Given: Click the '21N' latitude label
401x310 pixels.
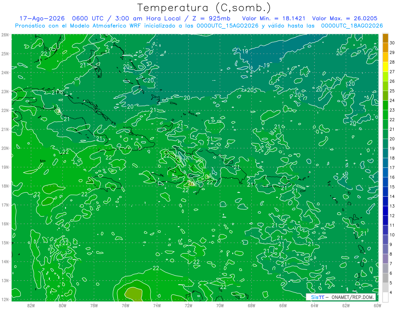Looking at the screenshot, I should [x=5, y=129].
